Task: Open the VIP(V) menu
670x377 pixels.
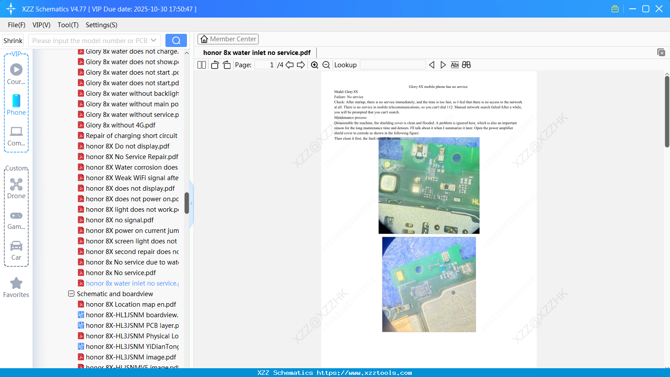Action: [41, 25]
